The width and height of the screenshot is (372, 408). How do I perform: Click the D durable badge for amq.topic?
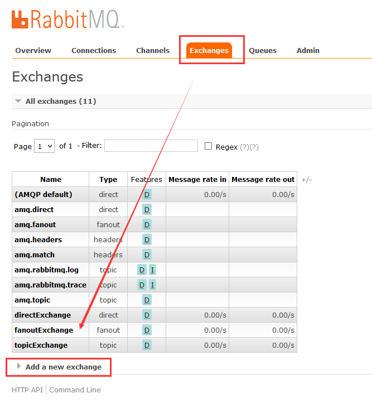(147, 300)
